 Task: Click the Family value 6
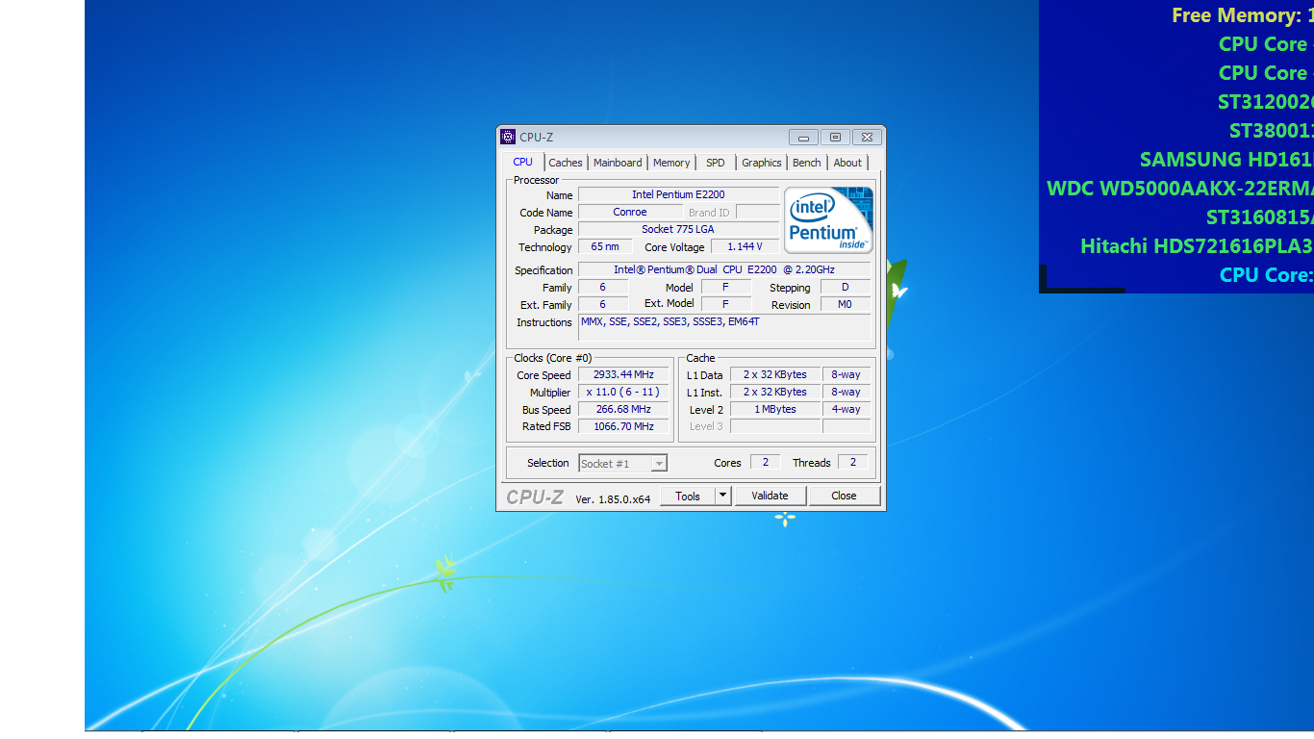point(603,287)
